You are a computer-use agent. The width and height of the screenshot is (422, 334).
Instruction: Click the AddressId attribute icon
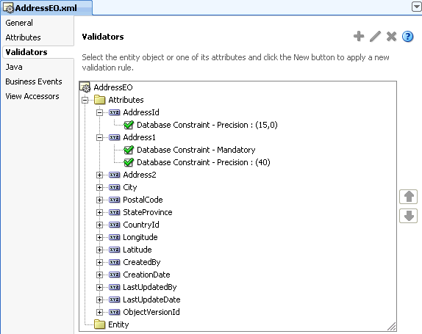point(115,112)
